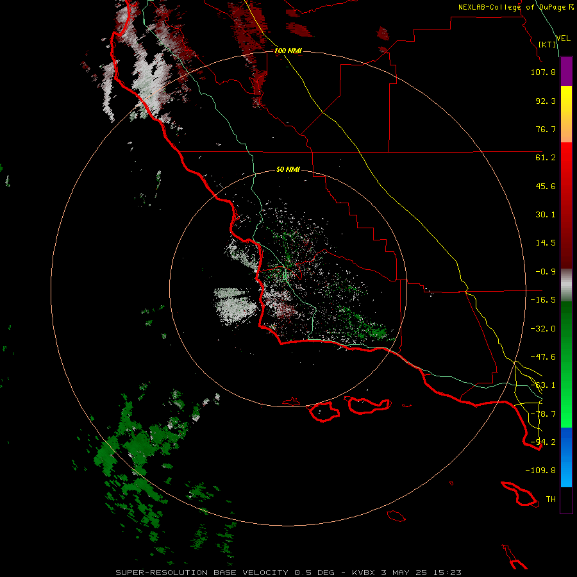The width and height of the screenshot is (577, 577).
Task: Pick the gray near-zero color bar segment
Action: point(566,283)
